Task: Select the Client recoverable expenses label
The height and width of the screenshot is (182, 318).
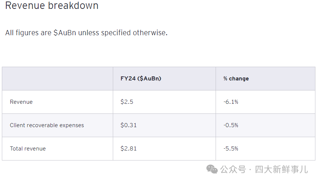Action: tap(47, 125)
